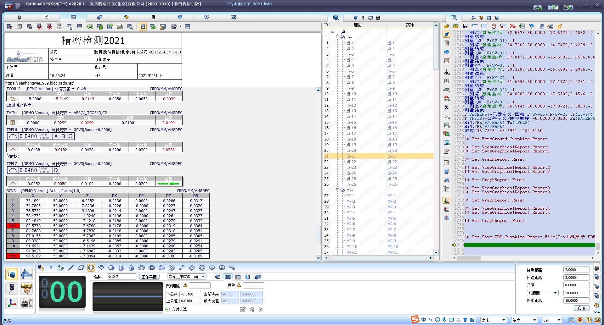Viewport: 604px width, 325px height.
Task: Select the ellipse feature tool
Action: (x=141, y=268)
